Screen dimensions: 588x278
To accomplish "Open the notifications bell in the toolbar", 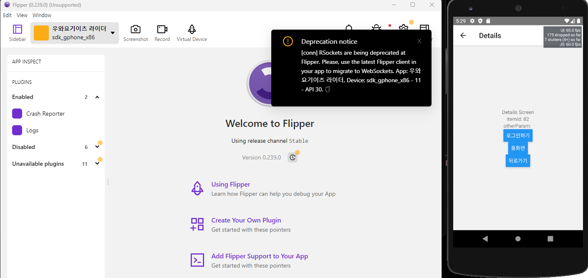I will point(349,27).
